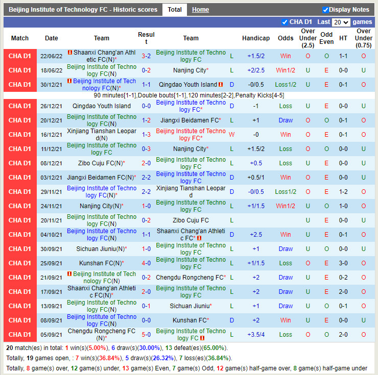378x375 pixels.
Task: Open Sichuan Jiuniu link on 13/09/21
Action: tap(190, 306)
